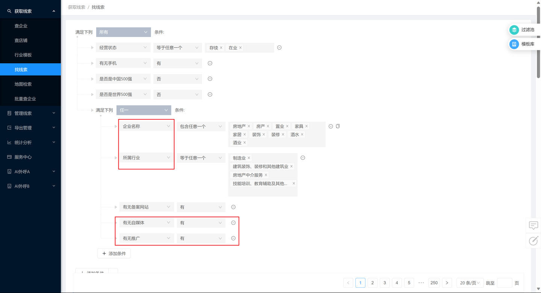
Task: Go to results page 5
Action: tap(409, 283)
